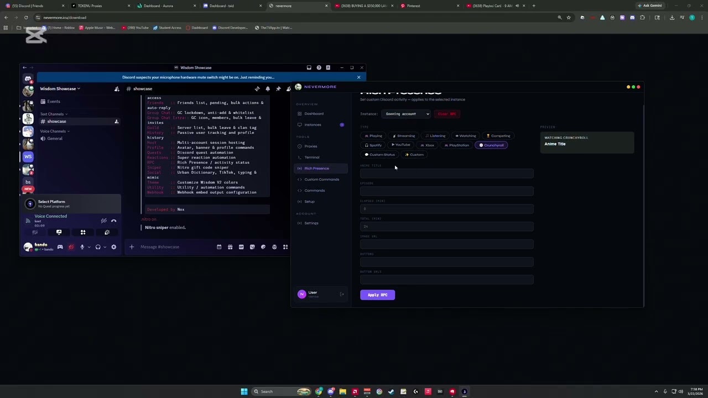The width and height of the screenshot is (708, 398).
Task: Choose the PlayStation activity type
Action: coord(456,145)
